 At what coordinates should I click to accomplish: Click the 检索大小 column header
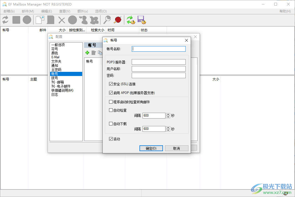tap(96, 30)
